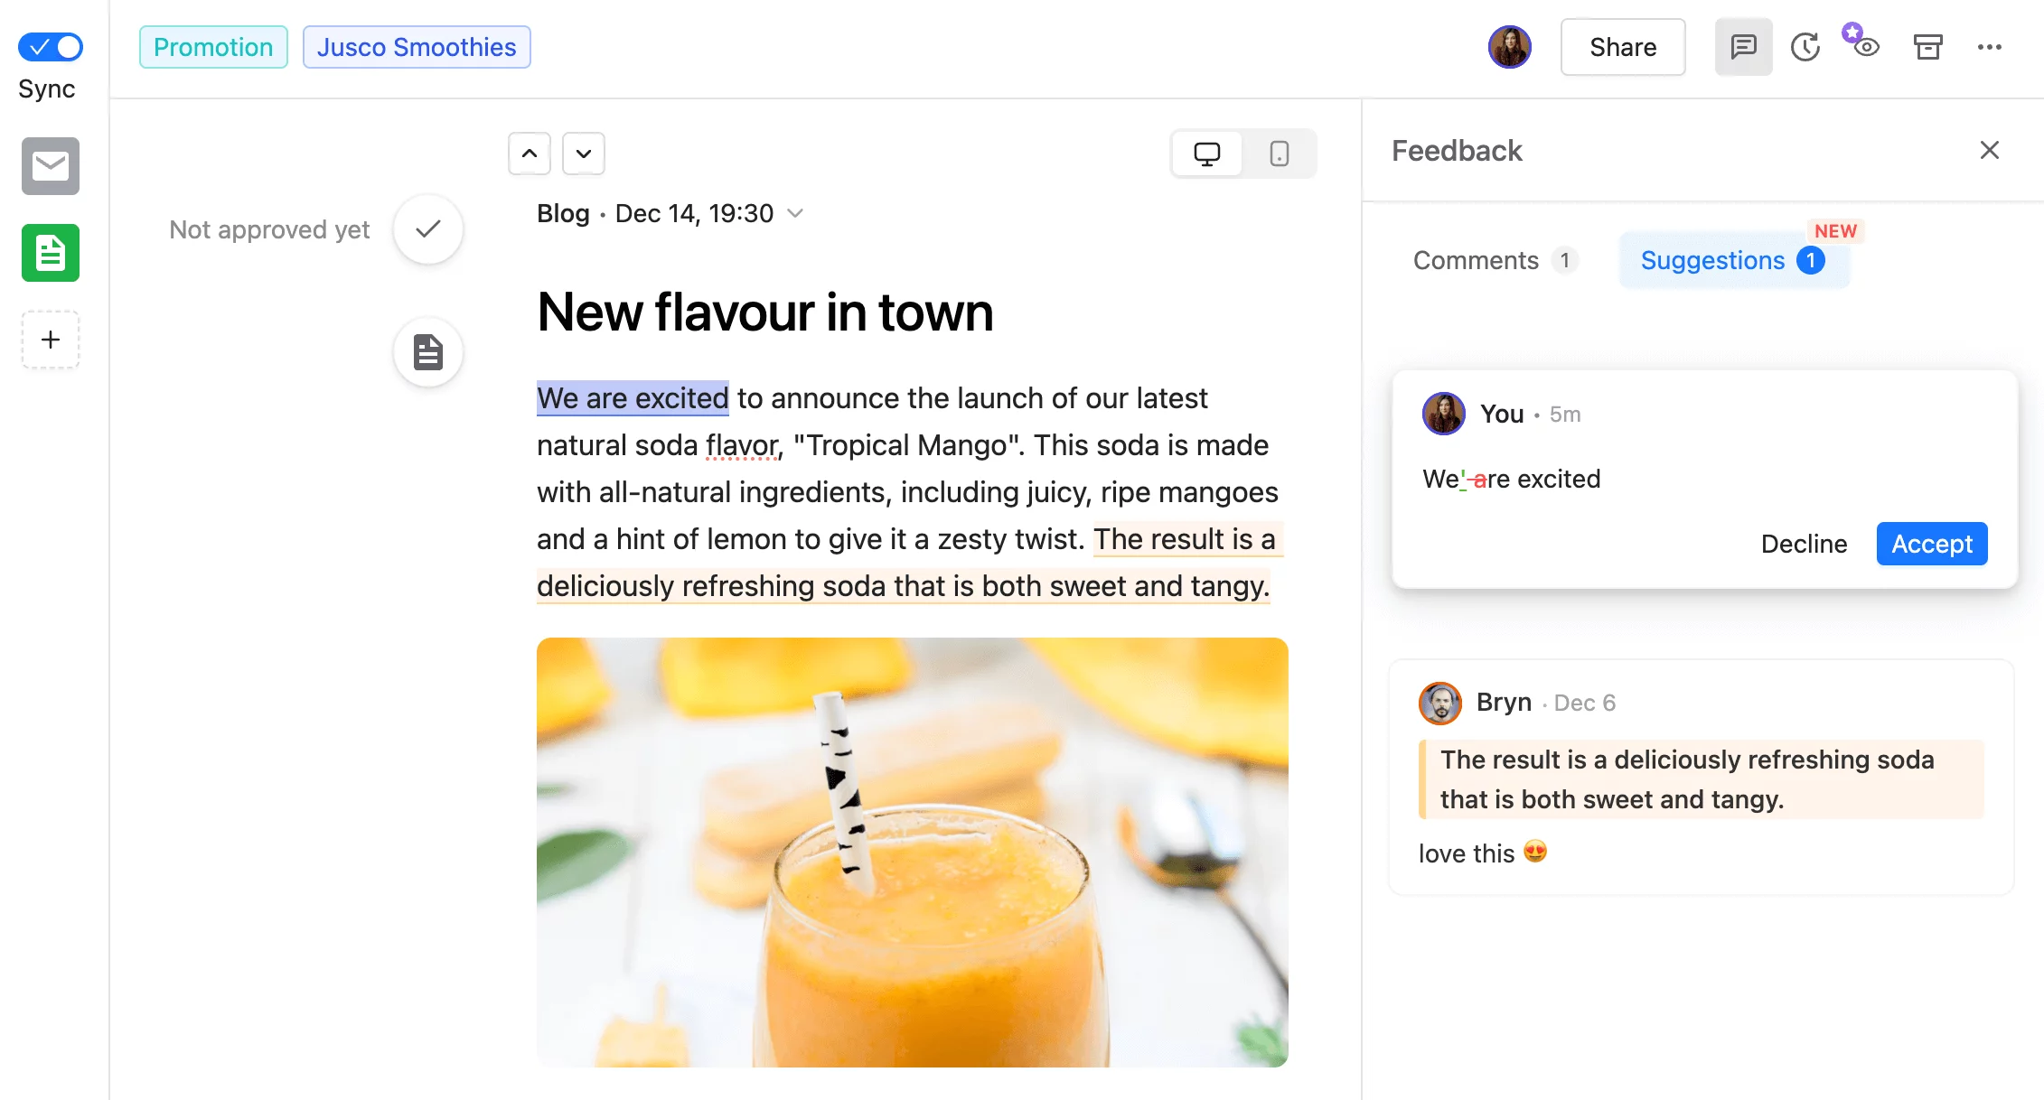Click the desktop preview icon

pyautogui.click(x=1206, y=154)
